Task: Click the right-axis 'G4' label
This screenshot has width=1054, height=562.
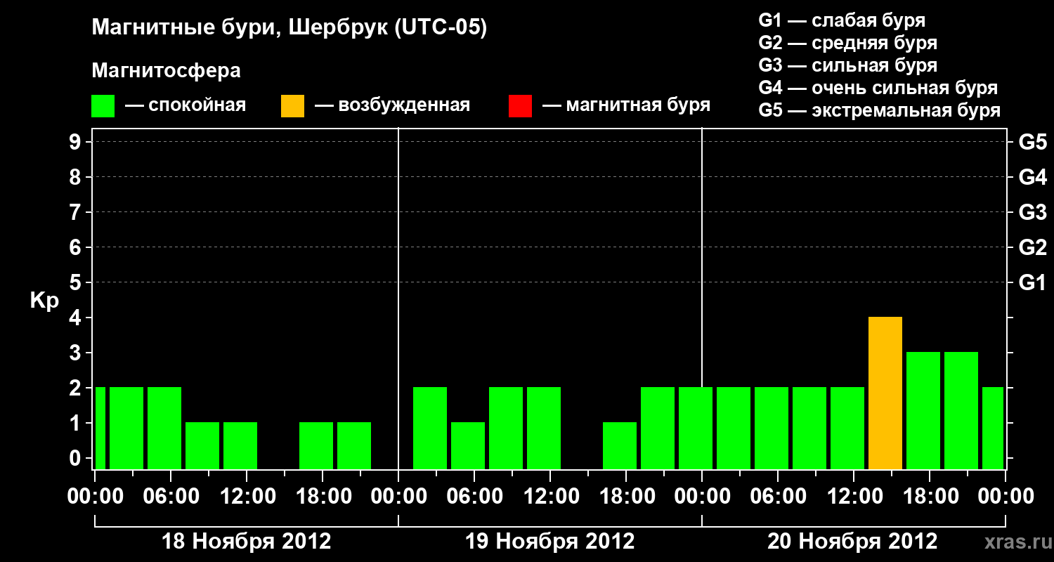Action: [x=1033, y=178]
